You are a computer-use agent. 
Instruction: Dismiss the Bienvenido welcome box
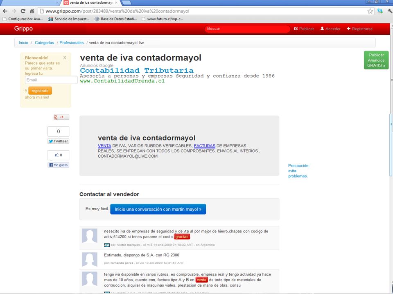point(65,58)
